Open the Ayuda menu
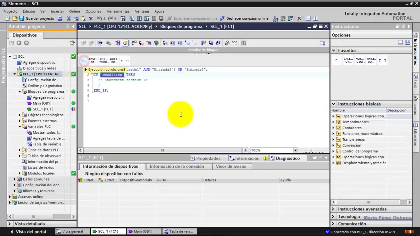This screenshot has width=420, height=236. coord(159,11)
